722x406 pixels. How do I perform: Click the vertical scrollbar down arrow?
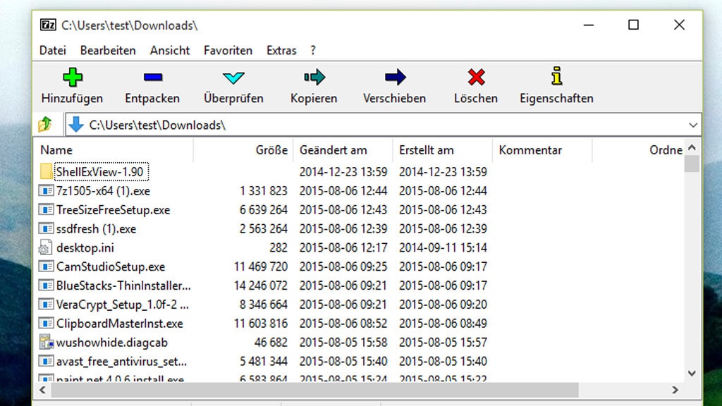692,374
